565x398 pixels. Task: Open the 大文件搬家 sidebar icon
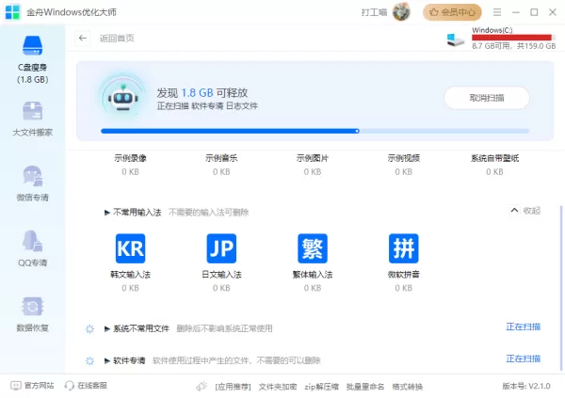point(32,111)
